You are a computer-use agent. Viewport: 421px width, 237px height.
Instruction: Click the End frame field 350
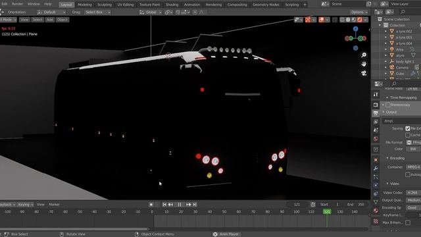(x=357, y=205)
